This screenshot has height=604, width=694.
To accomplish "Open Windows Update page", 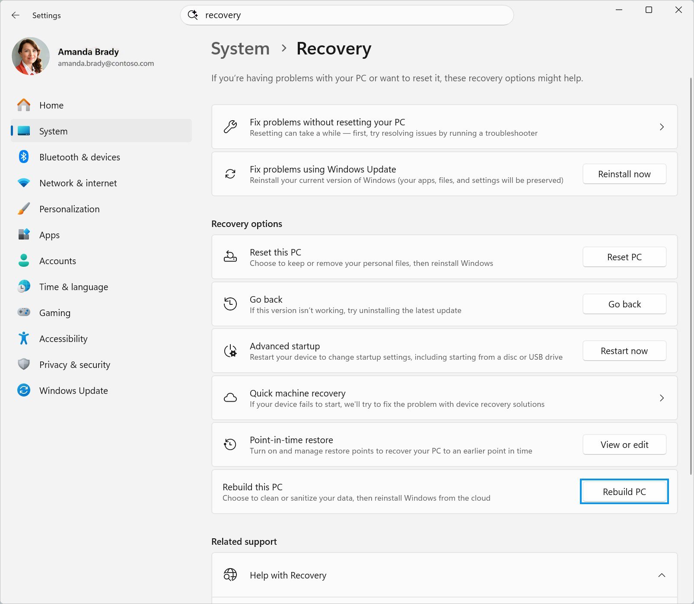I will pyautogui.click(x=101, y=390).
